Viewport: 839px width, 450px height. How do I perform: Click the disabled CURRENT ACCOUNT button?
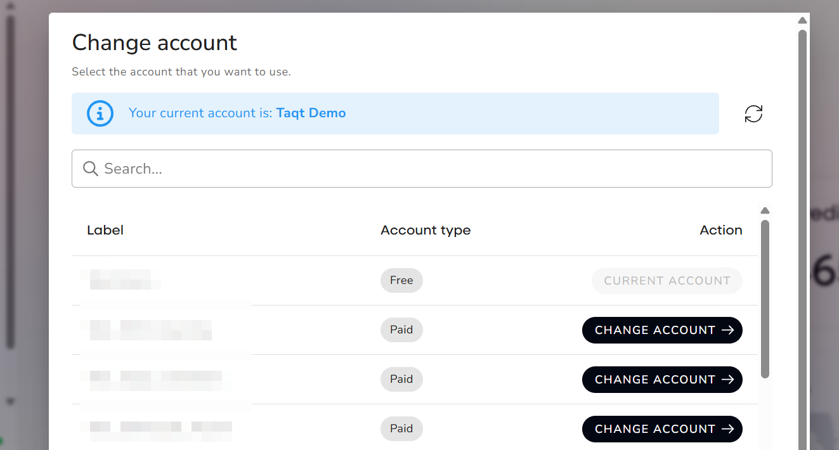667,281
